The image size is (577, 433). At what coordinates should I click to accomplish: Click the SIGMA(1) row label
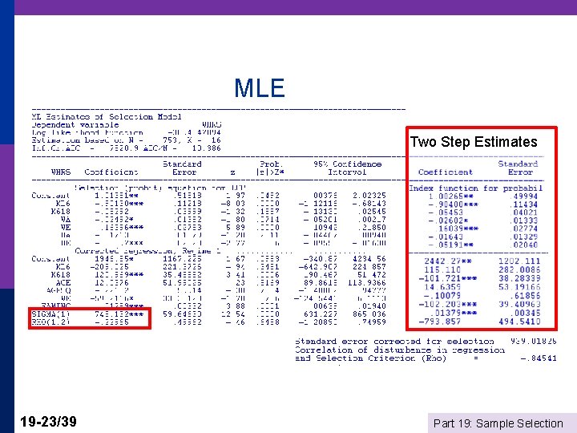point(50,314)
